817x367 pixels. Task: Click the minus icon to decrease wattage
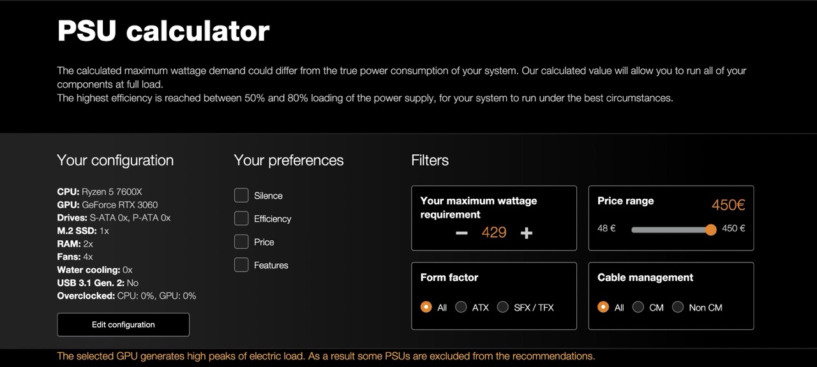click(461, 233)
